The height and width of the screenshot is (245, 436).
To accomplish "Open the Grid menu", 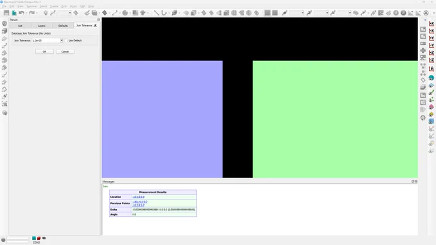I will 64,6.
